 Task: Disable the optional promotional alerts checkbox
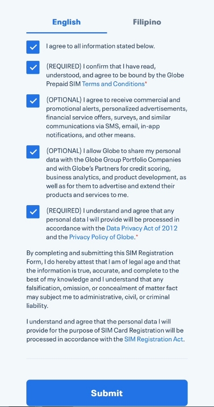(x=33, y=101)
